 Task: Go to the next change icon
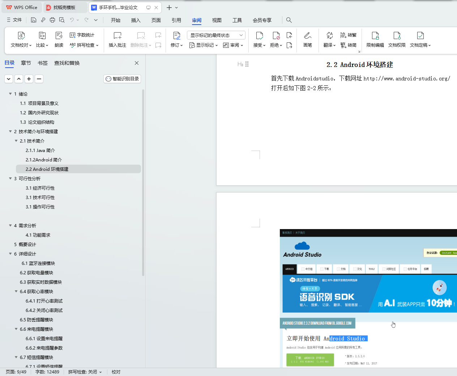[x=289, y=45]
